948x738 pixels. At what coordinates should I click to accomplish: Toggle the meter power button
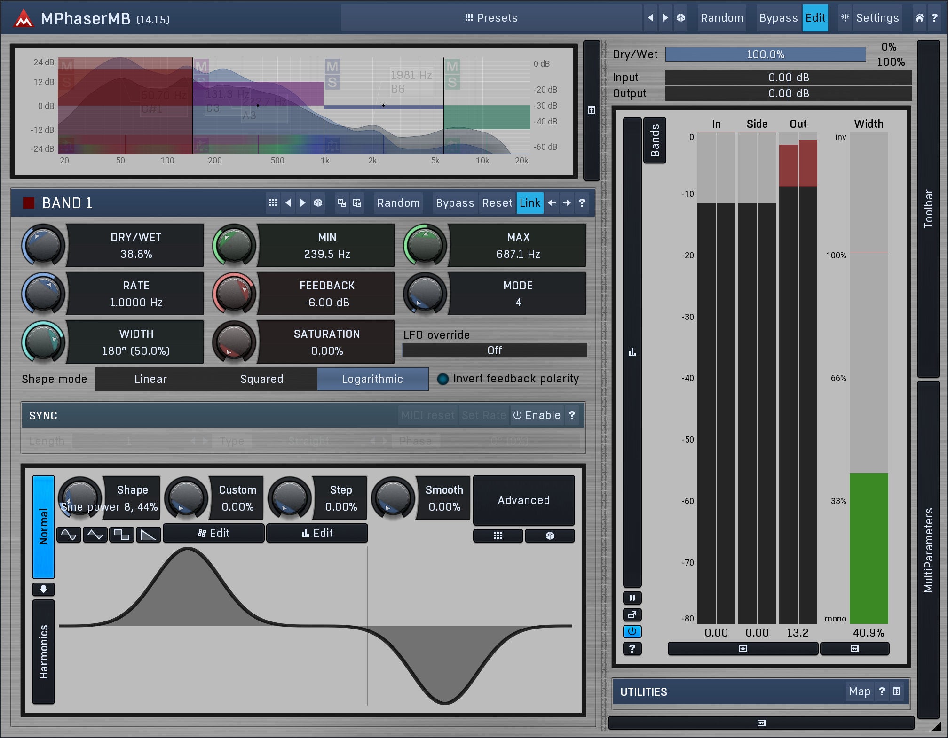pos(632,631)
